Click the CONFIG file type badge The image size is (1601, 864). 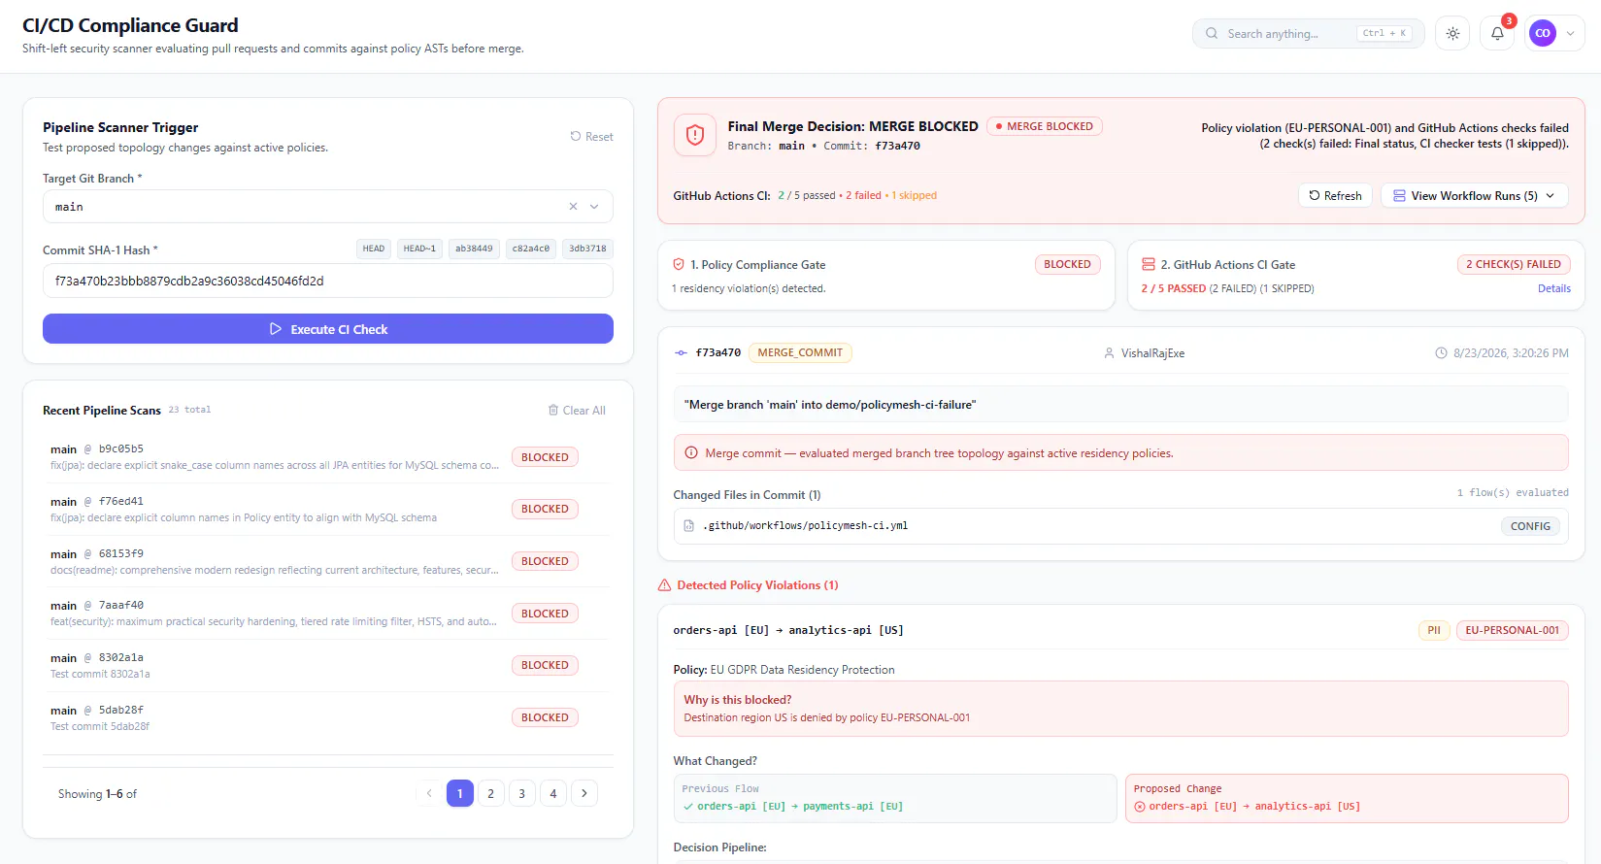pyautogui.click(x=1530, y=525)
